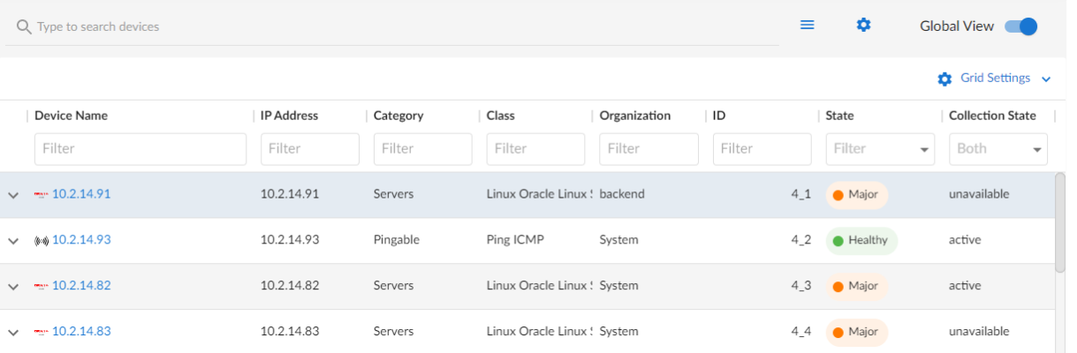This screenshot has width=1077, height=353.
Task: Open settings via top gear icon
Action: tap(863, 25)
